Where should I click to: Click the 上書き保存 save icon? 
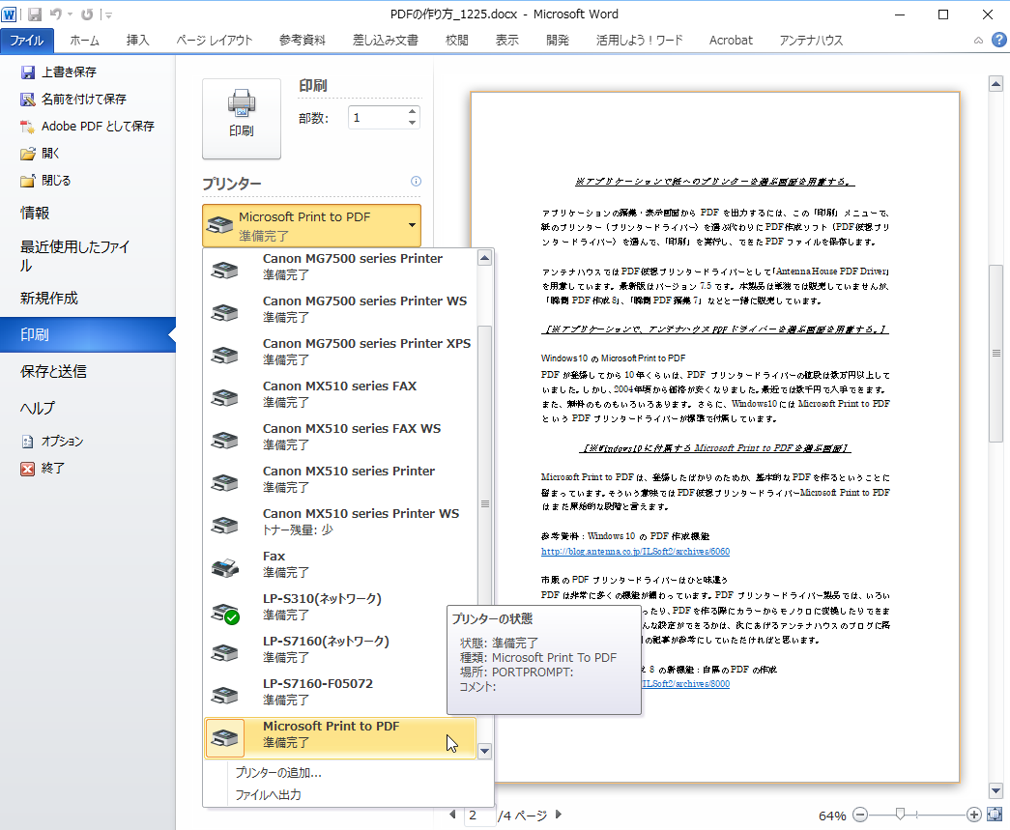27,72
